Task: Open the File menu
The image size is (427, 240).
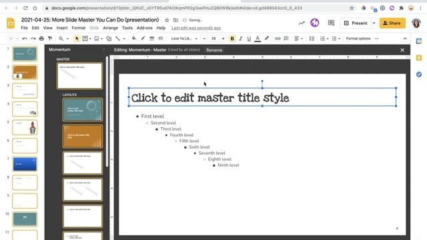Action: pos(24,28)
